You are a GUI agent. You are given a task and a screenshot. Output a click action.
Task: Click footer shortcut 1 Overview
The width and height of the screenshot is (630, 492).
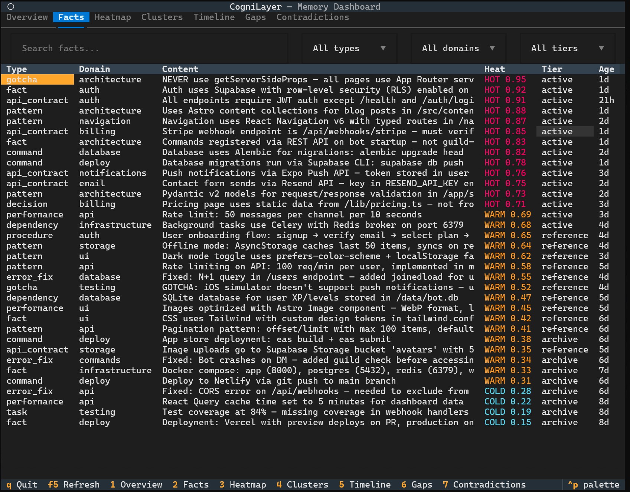tap(136, 485)
